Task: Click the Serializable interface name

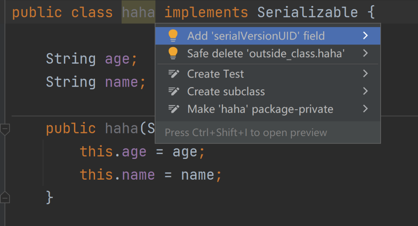Action: pyautogui.click(x=307, y=12)
